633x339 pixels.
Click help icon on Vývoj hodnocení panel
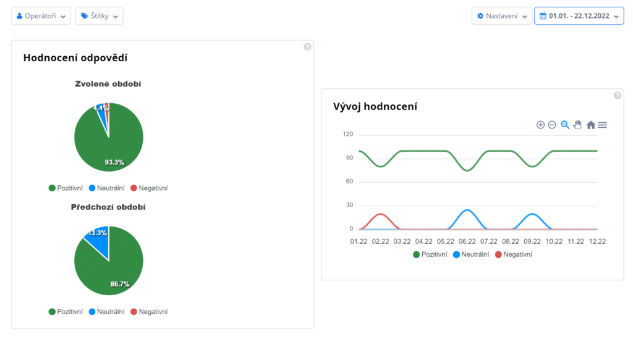tap(617, 95)
